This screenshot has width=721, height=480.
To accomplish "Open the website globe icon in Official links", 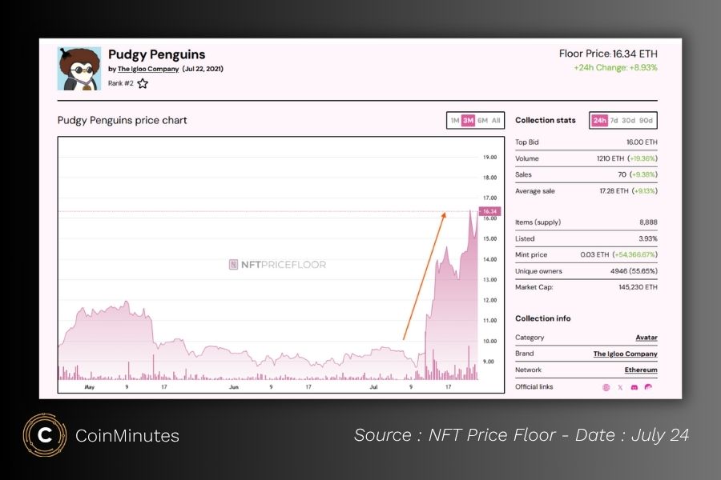I will (606, 387).
